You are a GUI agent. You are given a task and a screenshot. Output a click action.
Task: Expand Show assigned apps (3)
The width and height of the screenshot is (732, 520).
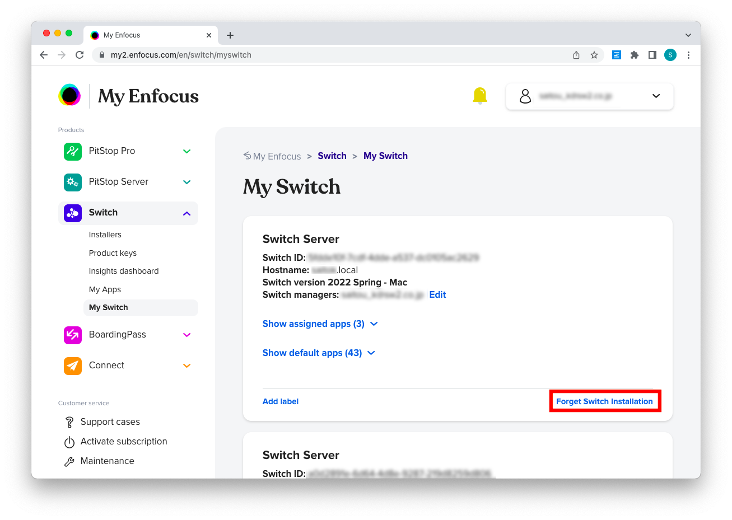point(320,324)
